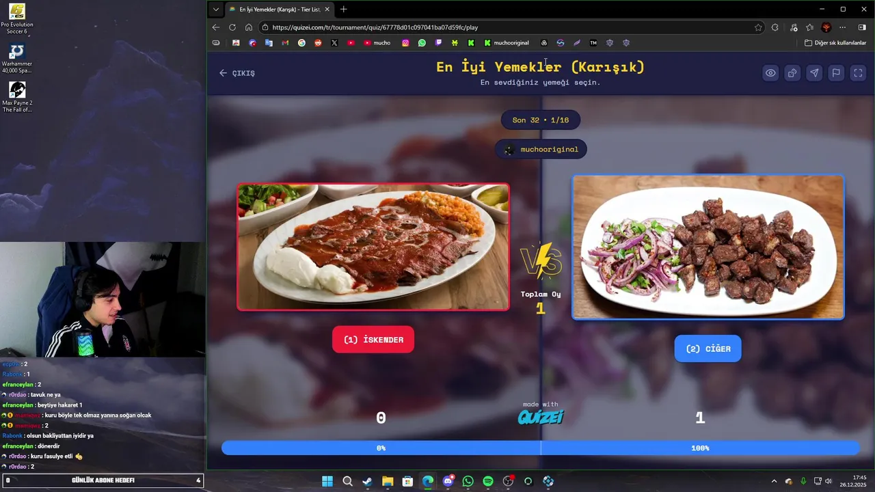Open Warhammer 40,000 desktop shortcut
The height and width of the screenshot is (492, 875).
tap(17, 59)
